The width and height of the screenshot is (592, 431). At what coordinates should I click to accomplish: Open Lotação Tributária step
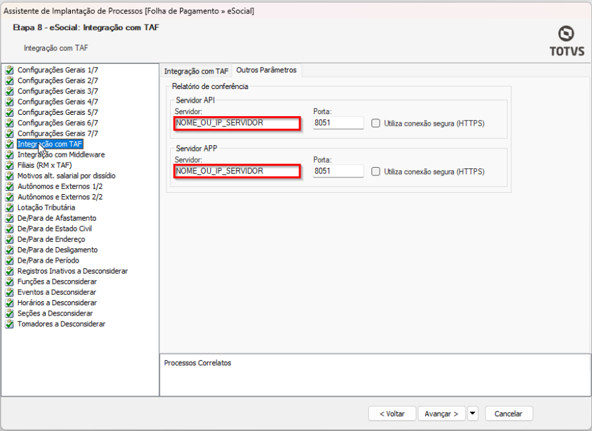click(x=46, y=207)
